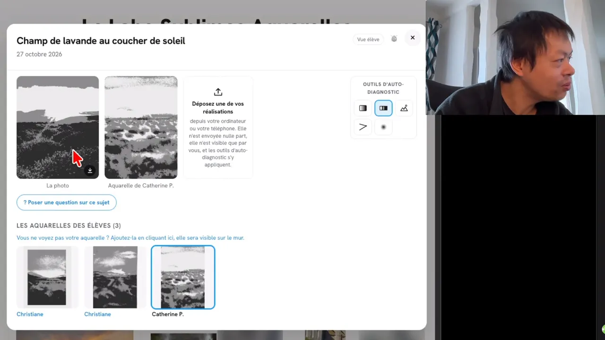Click Poser une question sur ce sujet

pos(66,202)
